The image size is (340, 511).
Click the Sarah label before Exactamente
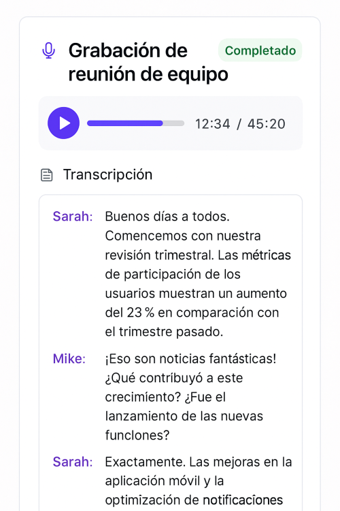pyautogui.click(x=73, y=462)
